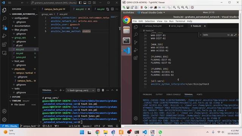Viewport: 242px width, 136px height.
Task: Toggle match case in VNC find widget
Action: point(228,35)
